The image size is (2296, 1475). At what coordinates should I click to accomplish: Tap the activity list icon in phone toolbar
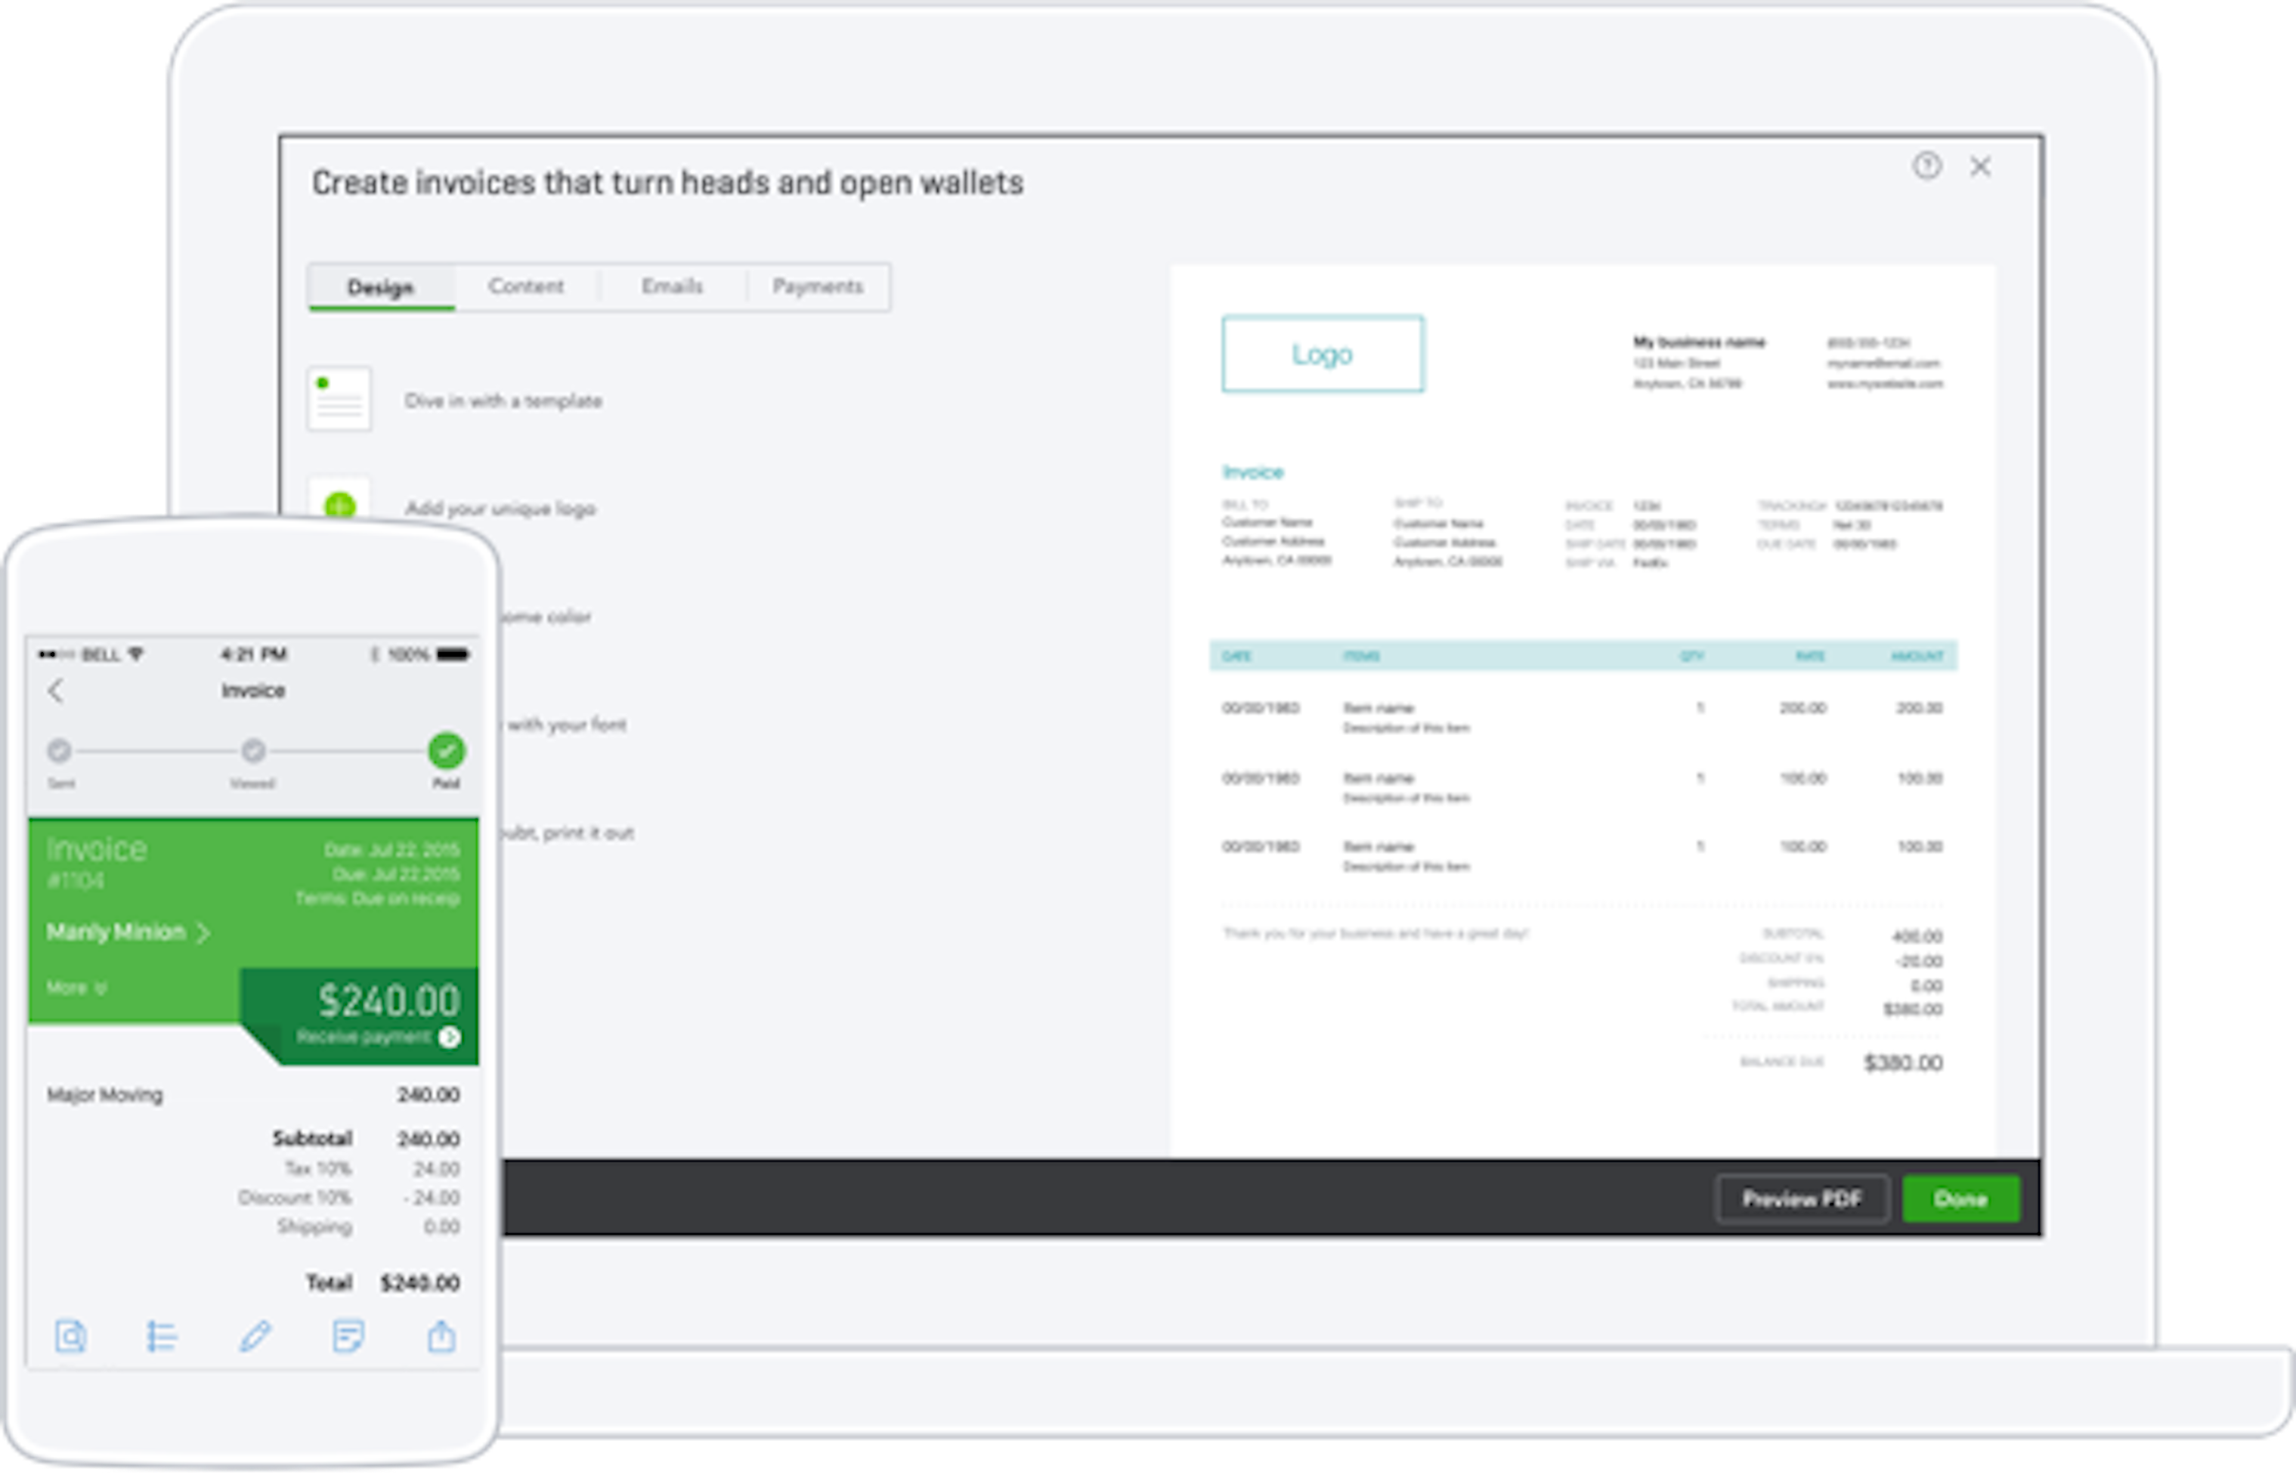[161, 1335]
